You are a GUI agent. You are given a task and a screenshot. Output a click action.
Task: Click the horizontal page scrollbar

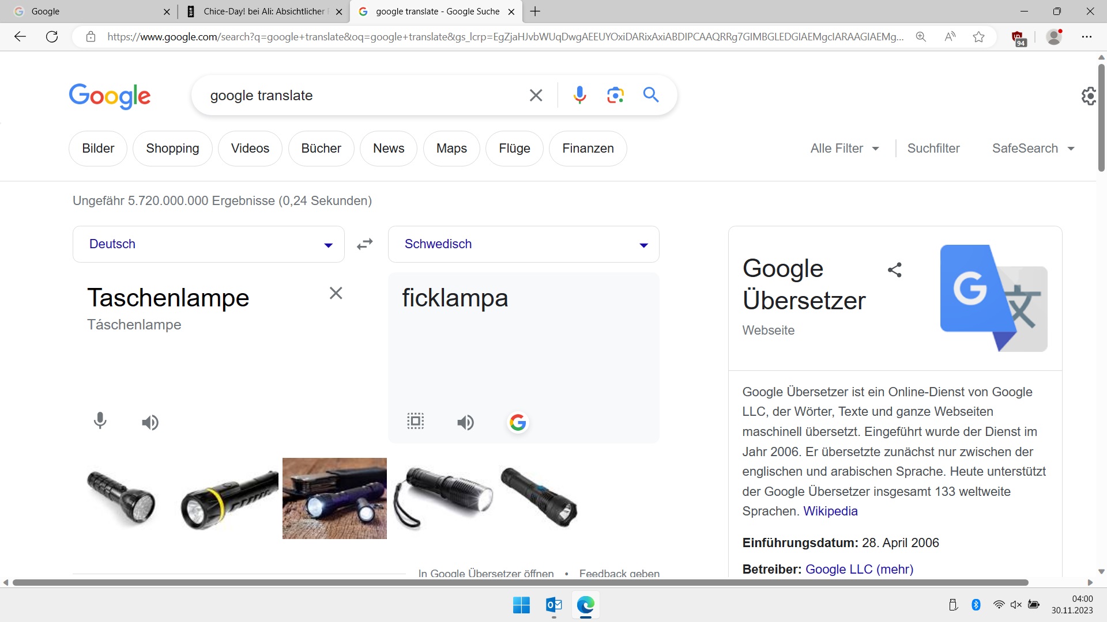click(x=520, y=582)
